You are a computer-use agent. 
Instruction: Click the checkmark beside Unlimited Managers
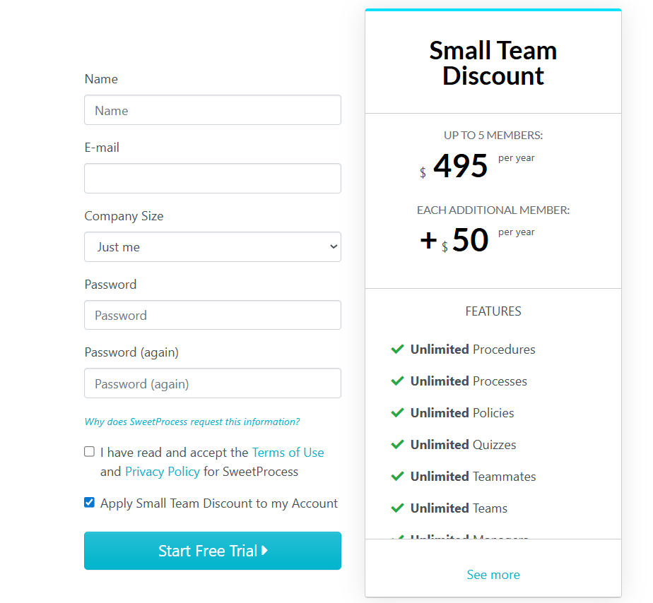click(397, 538)
